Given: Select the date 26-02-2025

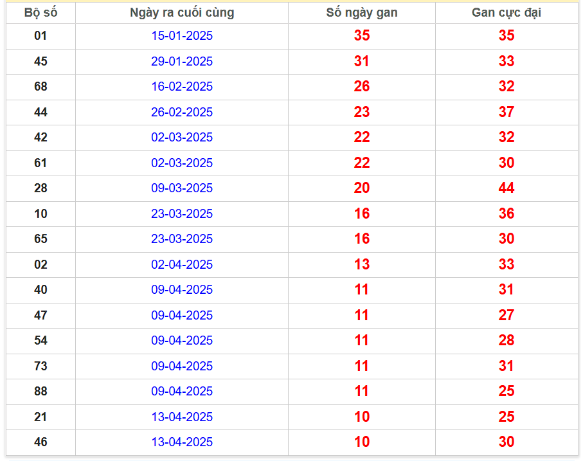Looking at the screenshot, I should point(182,113).
